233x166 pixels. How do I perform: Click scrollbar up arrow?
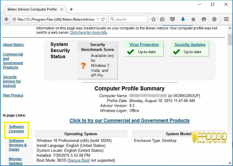coord(230,28)
